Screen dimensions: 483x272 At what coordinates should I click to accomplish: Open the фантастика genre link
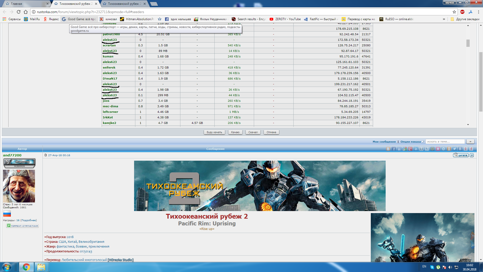[65, 246]
